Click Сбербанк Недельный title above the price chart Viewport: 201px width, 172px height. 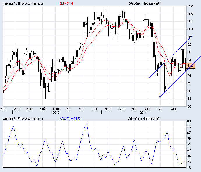tap(144, 3)
